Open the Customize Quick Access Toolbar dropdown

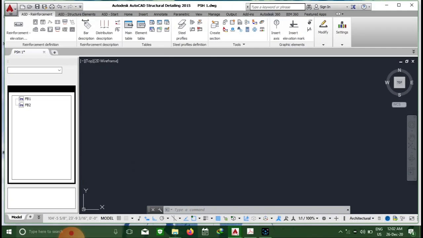(x=80, y=7)
